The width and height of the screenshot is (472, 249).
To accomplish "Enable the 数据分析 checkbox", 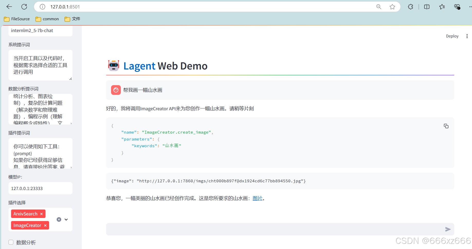I will (x=11, y=242).
